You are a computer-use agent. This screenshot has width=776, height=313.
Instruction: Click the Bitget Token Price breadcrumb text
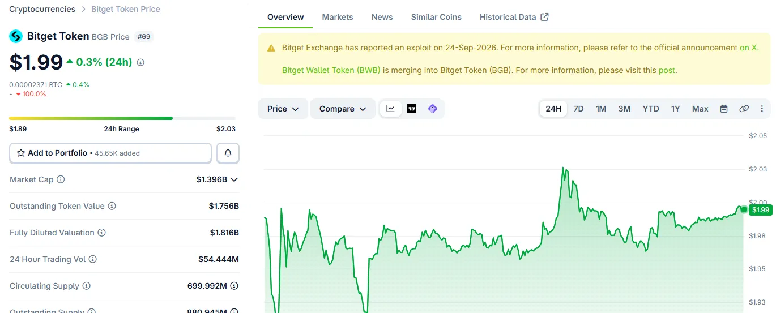click(126, 9)
